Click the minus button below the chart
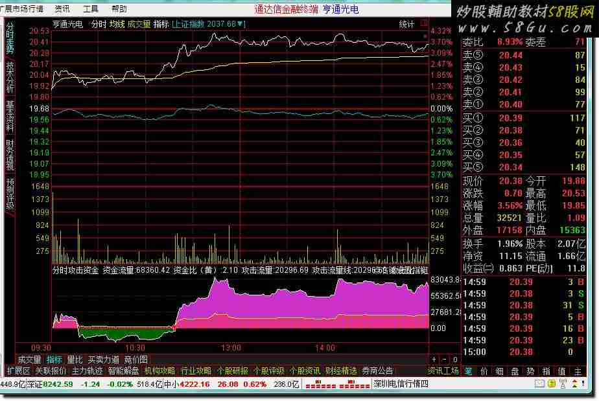This screenshot has width=599, height=401. click(443, 360)
